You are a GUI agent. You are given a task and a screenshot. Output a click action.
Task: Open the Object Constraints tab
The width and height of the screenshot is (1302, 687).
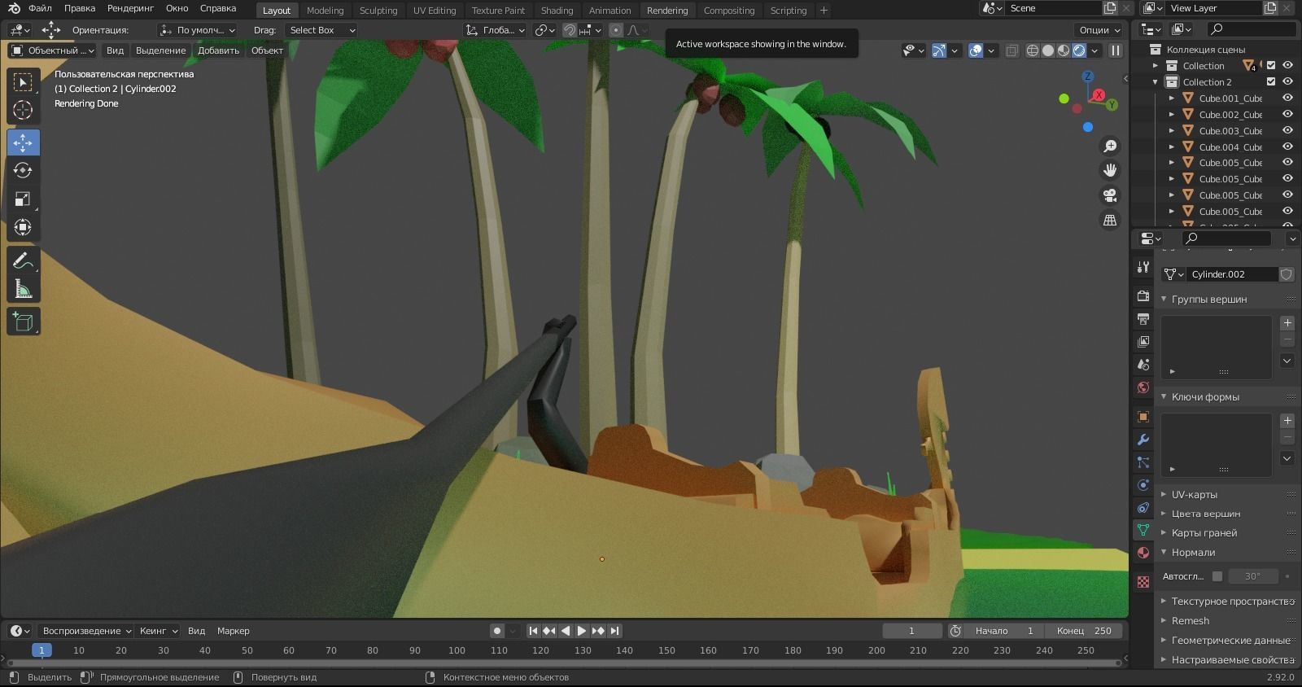[1143, 507]
